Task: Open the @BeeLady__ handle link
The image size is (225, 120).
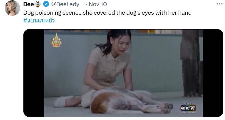Action: [x=68, y=4]
